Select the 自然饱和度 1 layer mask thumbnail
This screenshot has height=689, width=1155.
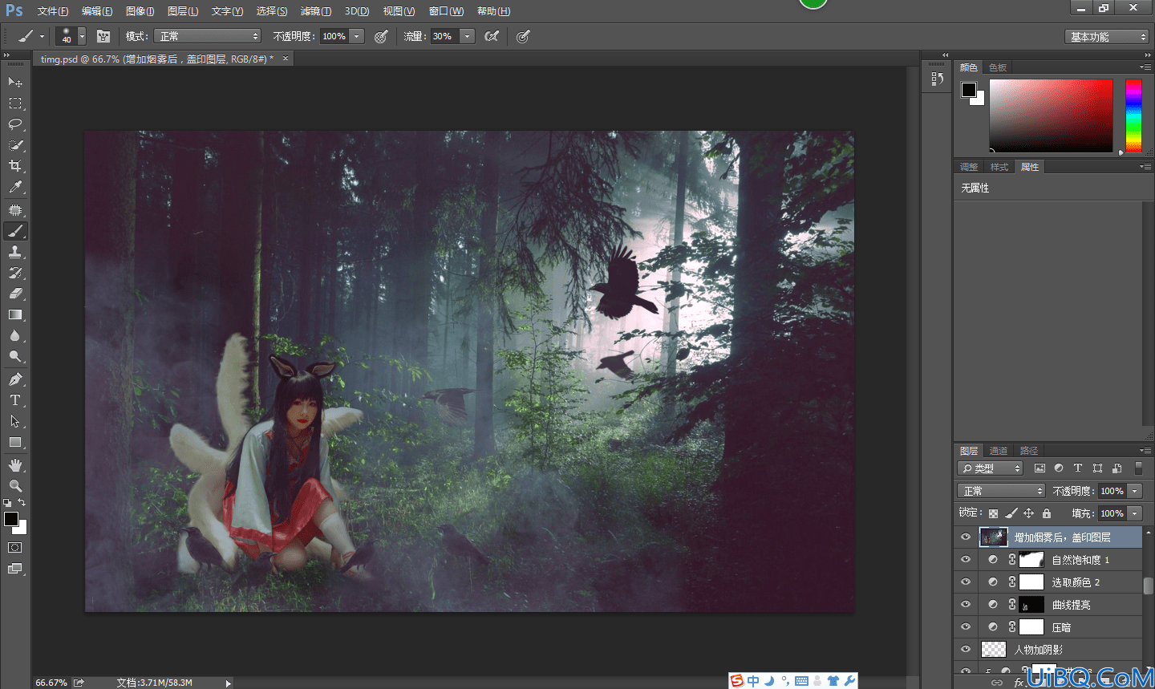click(x=1031, y=560)
